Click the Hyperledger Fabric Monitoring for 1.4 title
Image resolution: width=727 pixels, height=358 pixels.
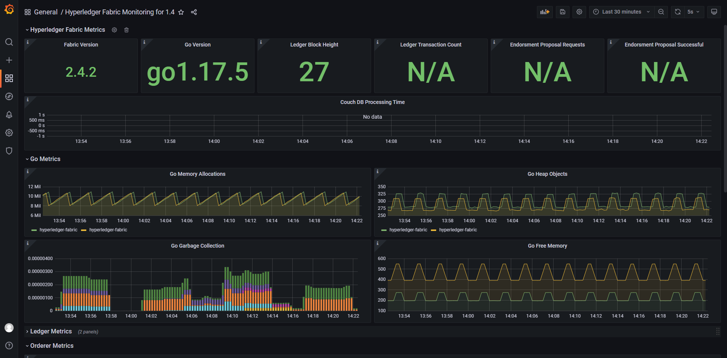(x=120, y=12)
